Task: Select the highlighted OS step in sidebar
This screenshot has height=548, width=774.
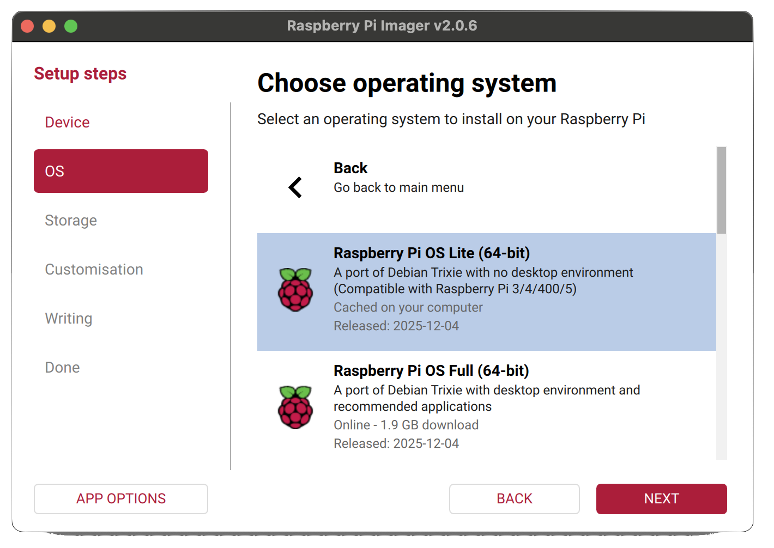Action: coord(120,171)
